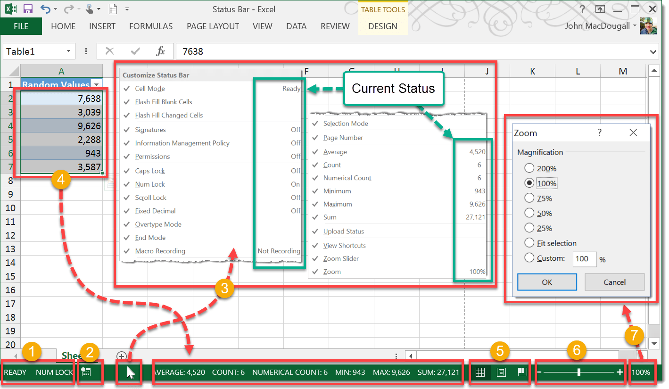Open the Name Box dropdown showing Table1

pos(69,51)
